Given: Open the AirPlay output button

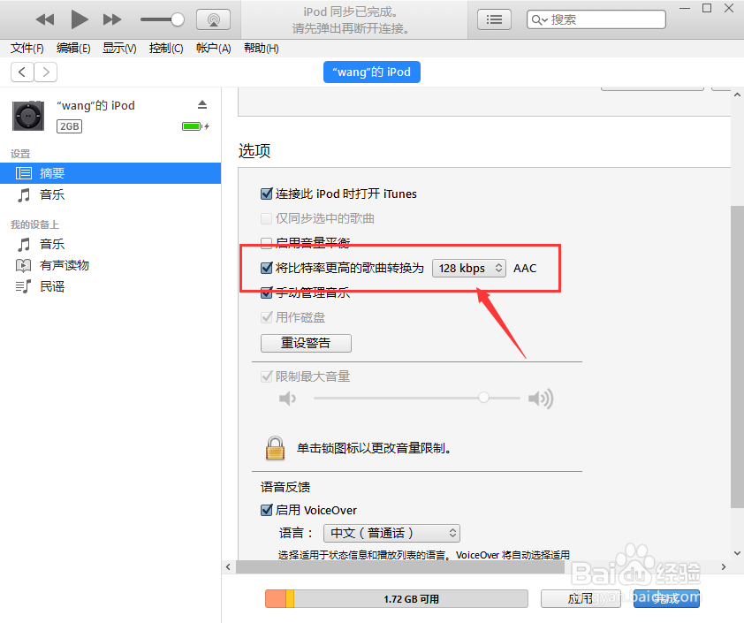Looking at the screenshot, I should coord(213,19).
